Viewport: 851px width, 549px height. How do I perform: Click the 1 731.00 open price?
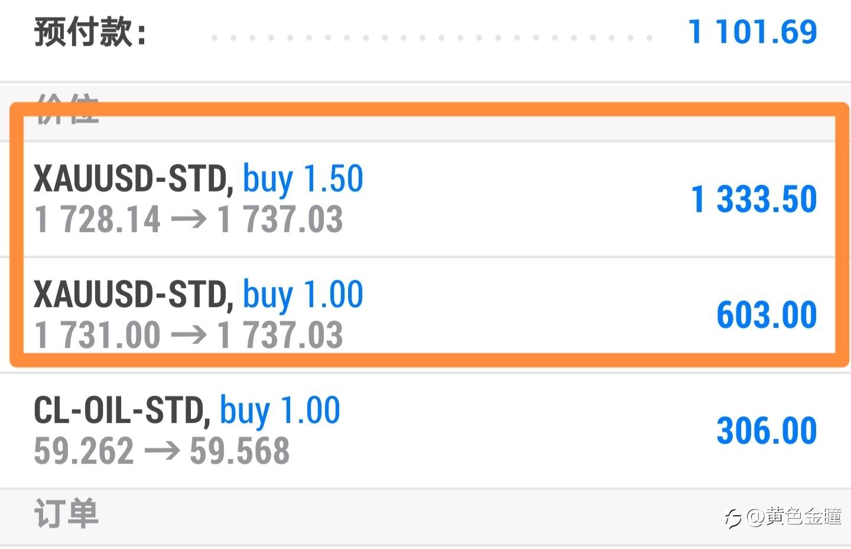[98, 336]
